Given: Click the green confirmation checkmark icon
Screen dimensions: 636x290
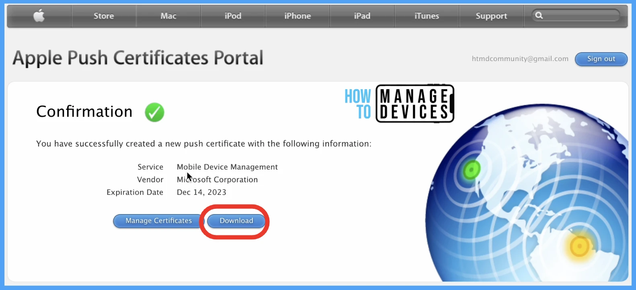Looking at the screenshot, I should [x=154, y=112].
